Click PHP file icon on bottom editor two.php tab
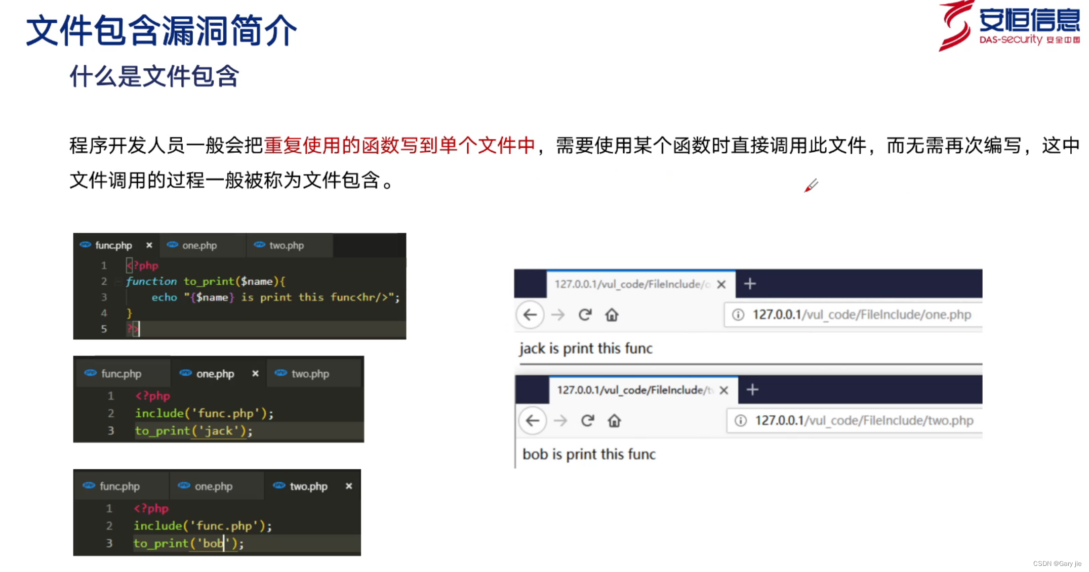 coord(279,486)
